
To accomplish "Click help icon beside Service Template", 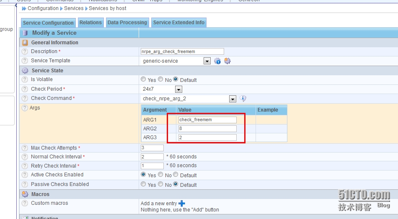I will click(x=25, y=61).
